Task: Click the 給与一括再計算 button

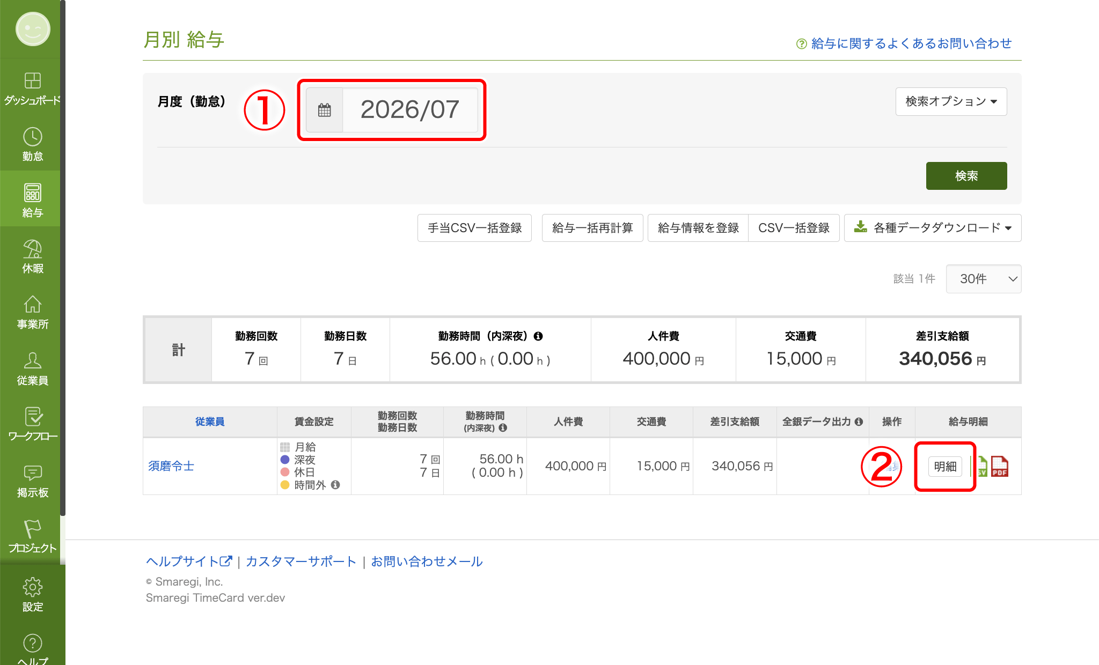Action: 592,228
